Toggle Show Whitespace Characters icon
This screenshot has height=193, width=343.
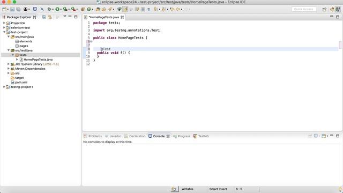[x=149, y=9]
